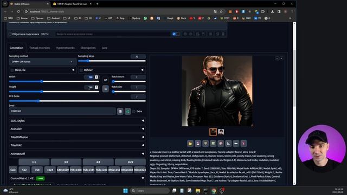Toggle the aspect ratio Off lock button

click(106, 80)
